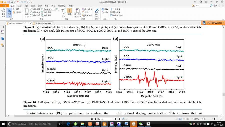Activate the Select text tool (选择)
The width and height of the screenshot is (225, 127).
(9, 13)
